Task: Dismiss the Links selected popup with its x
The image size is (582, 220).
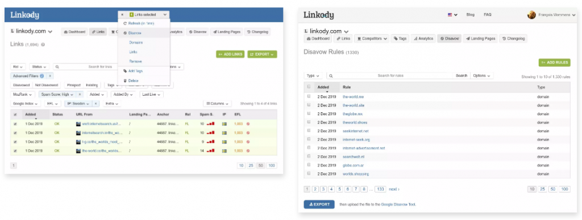Action: click(122, 14)
